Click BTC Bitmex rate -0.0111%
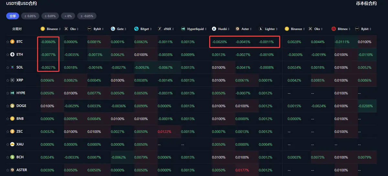388x176 pixels. pos(342,42)
